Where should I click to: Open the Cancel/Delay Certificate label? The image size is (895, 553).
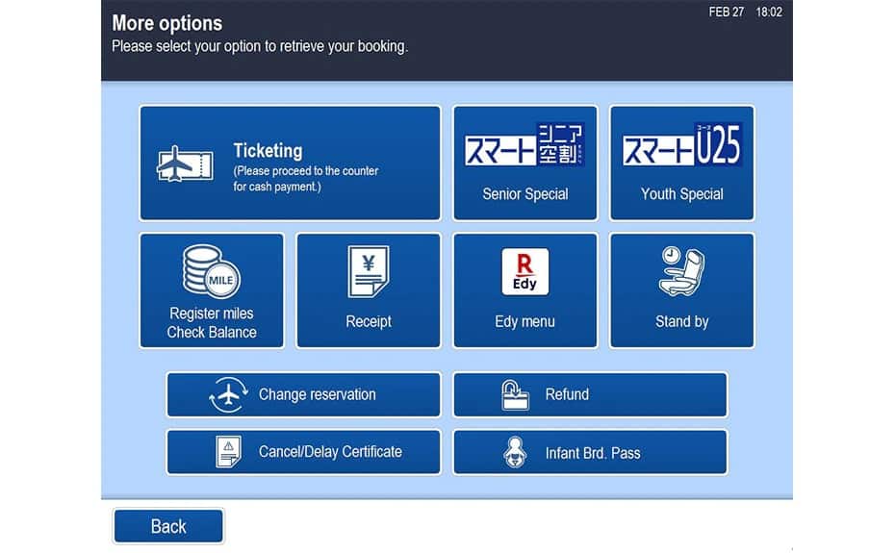pyautogui.click(x=330, y=452)
